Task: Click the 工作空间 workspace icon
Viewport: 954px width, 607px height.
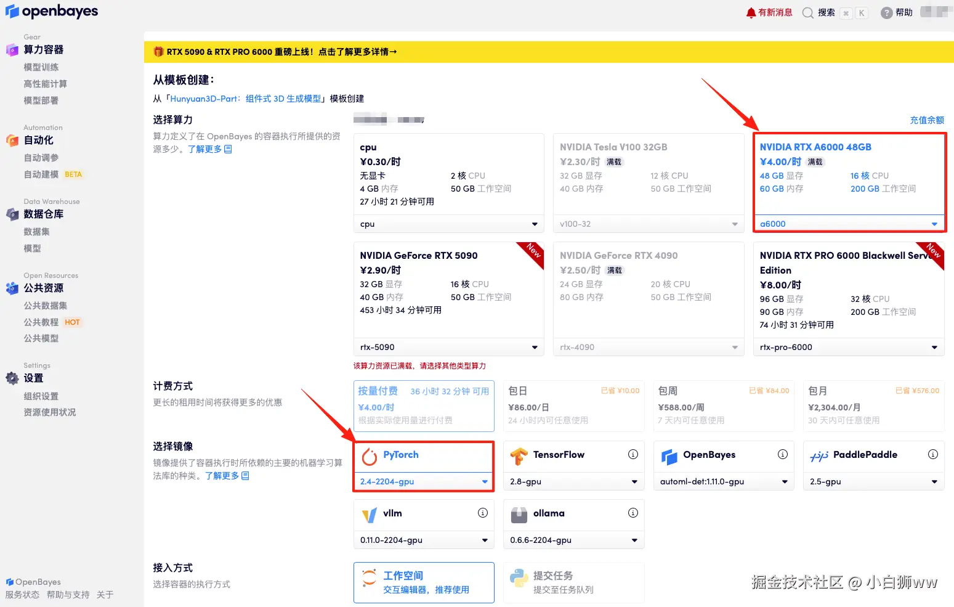Action: pos(369,577)
